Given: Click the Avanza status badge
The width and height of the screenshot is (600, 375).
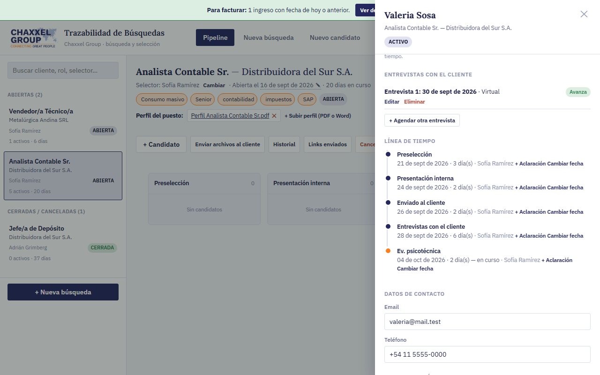Looking at the screenshot, I should tap(578, 92).
